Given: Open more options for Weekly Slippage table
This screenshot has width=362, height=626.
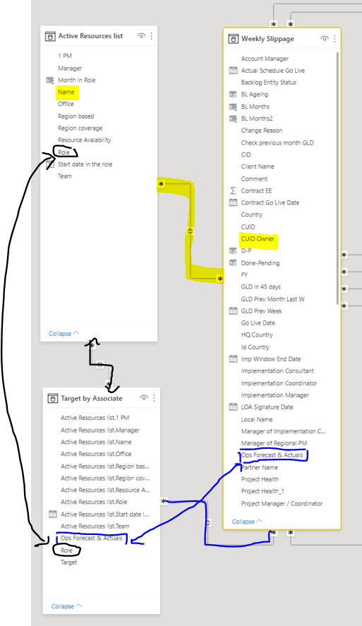Looking at the screenshot, I should [334, 39].
